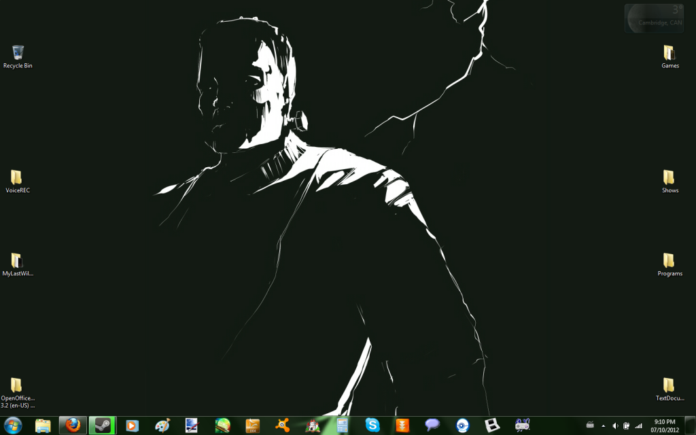696x435 pixels.
Task: Open the Nintendo DS emulator icon
Action: 492,425
